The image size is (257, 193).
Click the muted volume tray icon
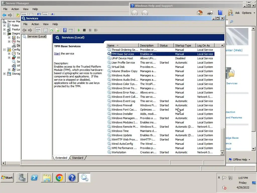pos(224,187)
